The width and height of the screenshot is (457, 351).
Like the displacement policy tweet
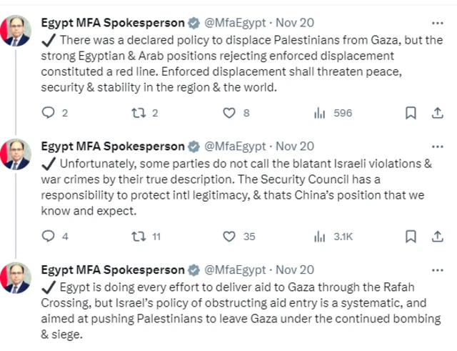pos(229,113)
